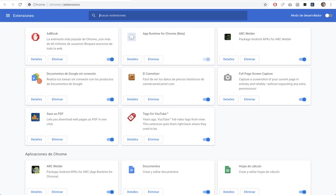This screenshot has height=195, width=336.
Task: Click the Buscar extensiones search field
Action: point(172,16)
